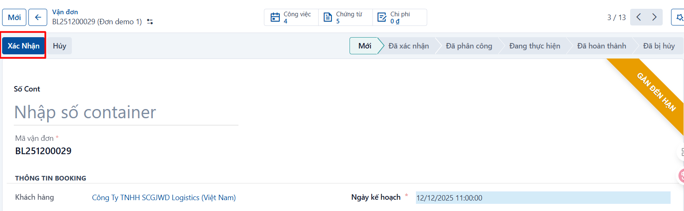Click the back arrow button
Image resolution: width=684 pixels, height=211 pixels.
[38, 18]
